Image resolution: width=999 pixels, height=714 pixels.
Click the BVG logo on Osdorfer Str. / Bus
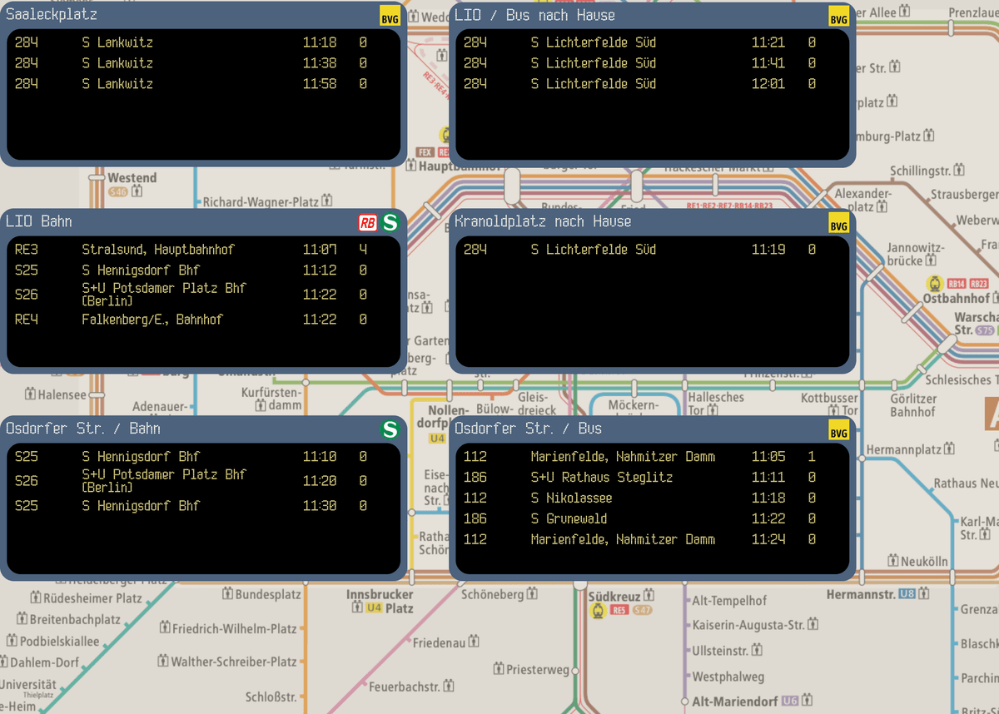[839, 429]
